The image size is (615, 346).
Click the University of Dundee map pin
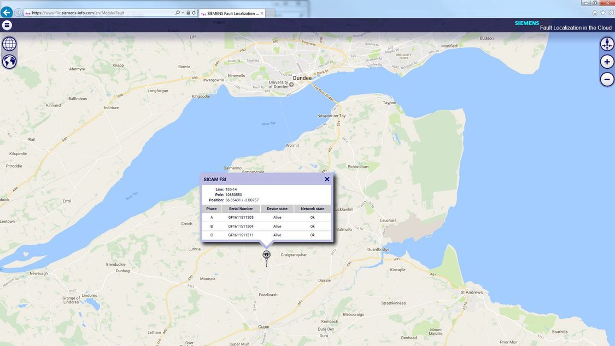tap(291, 85)
